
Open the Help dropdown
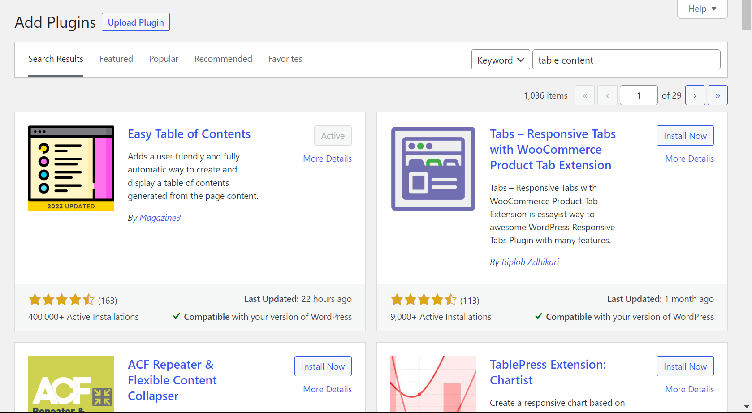tap(702, 9)
